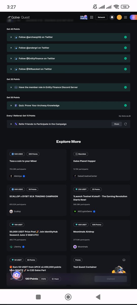Open 50,000 USDT Prize Pool IdentityHub campaign
Image resolution: width=137 pixels, height=305 pixels.
point(37,236)
